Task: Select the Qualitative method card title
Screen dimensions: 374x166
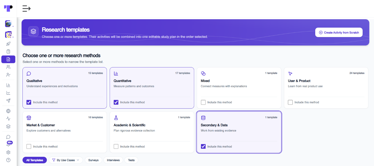Action: point(34,81)
